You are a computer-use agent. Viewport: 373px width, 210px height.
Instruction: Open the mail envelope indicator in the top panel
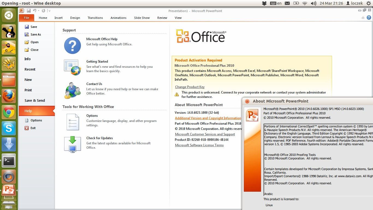click(x=287, y=3)
